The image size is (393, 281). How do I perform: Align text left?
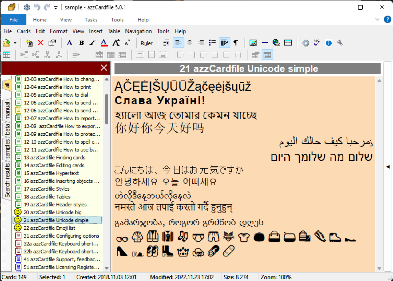click(178, 43)
